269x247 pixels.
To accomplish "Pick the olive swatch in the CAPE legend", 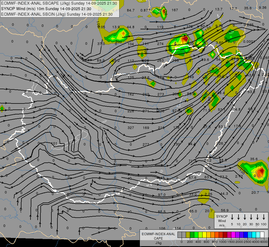I will [188, 235].
